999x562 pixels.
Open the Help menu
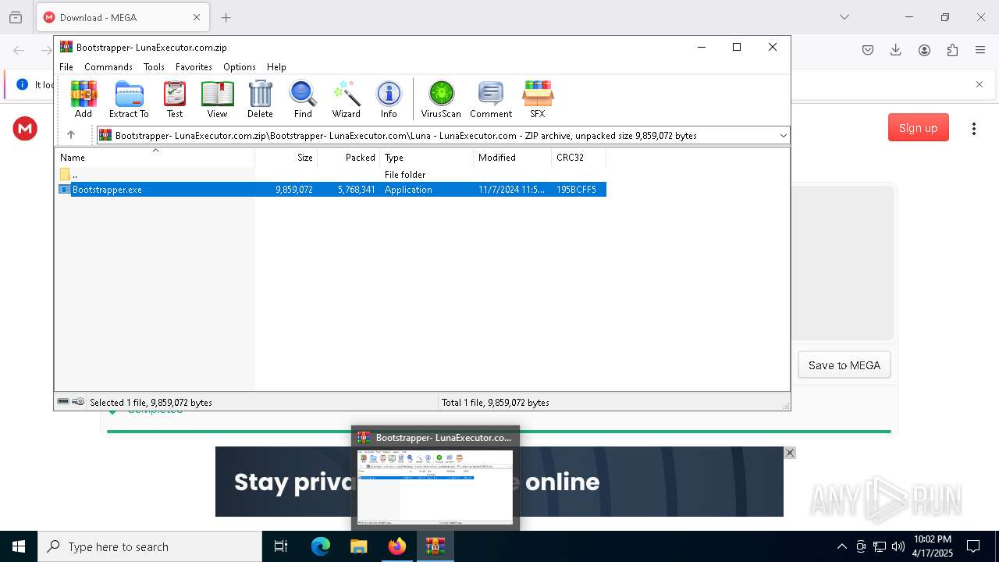point(276,67)
